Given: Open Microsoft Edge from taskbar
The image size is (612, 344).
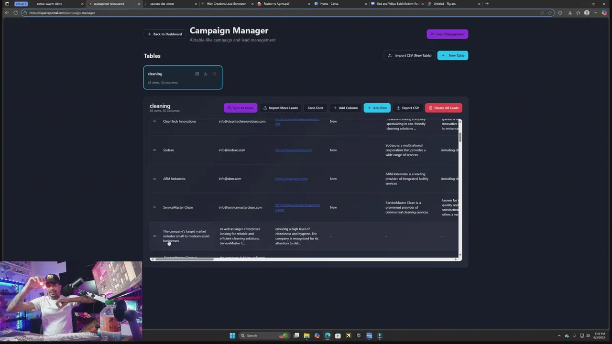Looking at the screenshot, I should [x=328, y=335].
